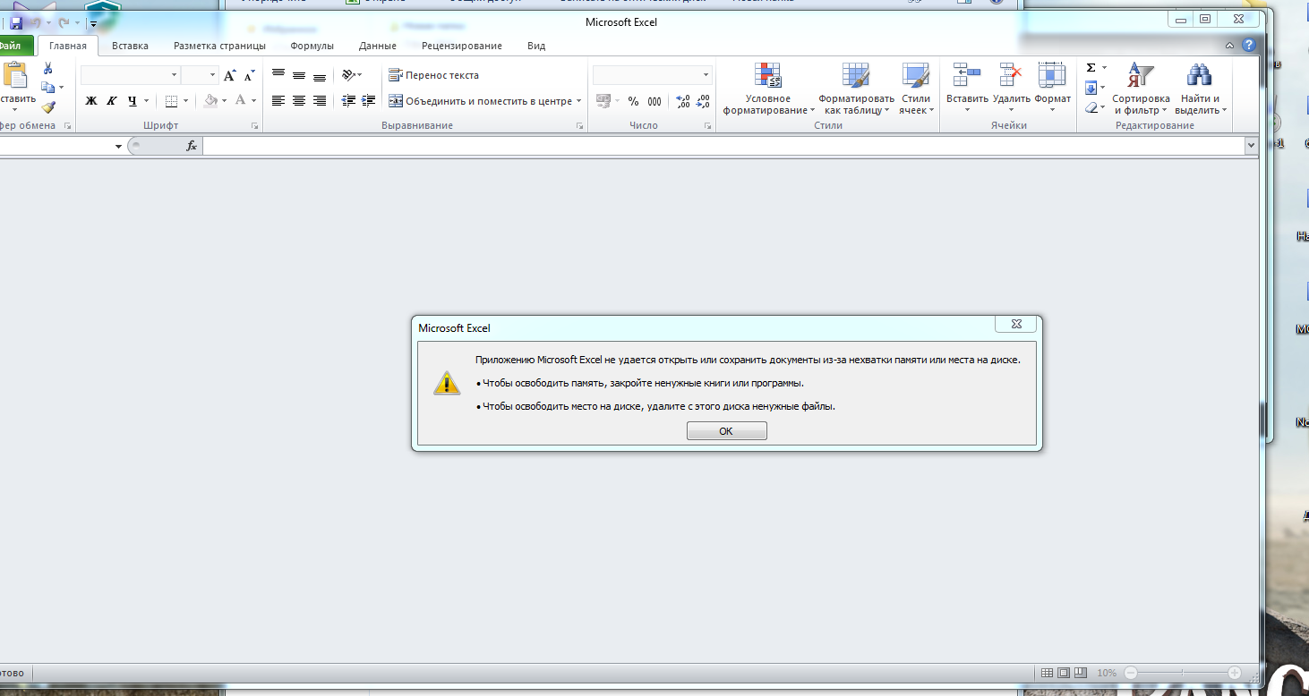Switch to the Рецензирование tab
The height and width of the screenshot is (696, 1309).
[461, 46]
